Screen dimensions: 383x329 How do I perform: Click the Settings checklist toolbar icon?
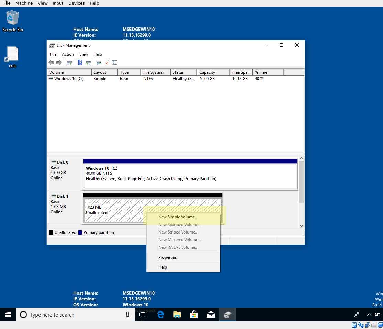[115, 63]
